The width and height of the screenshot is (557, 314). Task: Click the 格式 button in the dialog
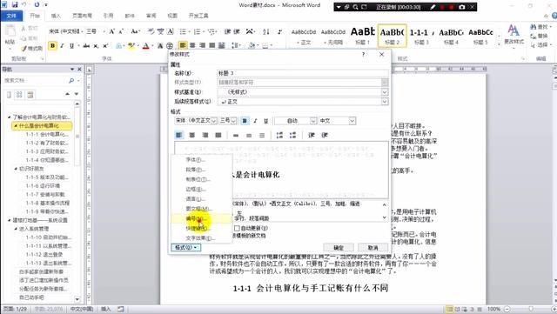pos(186,247)
